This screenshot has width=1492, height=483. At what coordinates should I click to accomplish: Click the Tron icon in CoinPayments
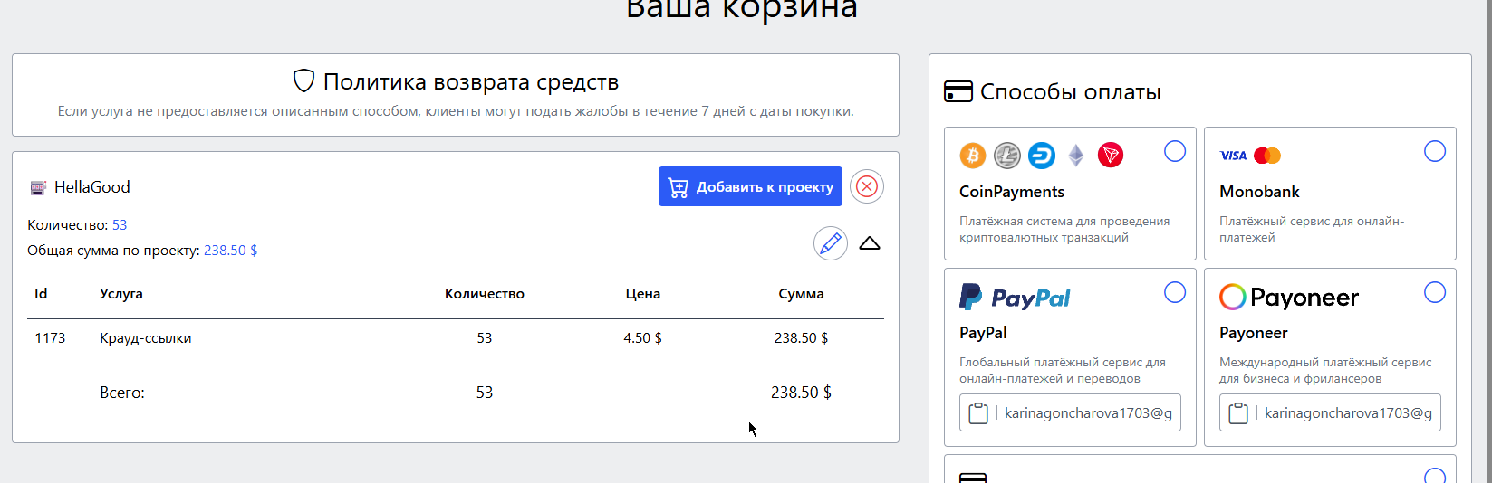click(1111, 156)
